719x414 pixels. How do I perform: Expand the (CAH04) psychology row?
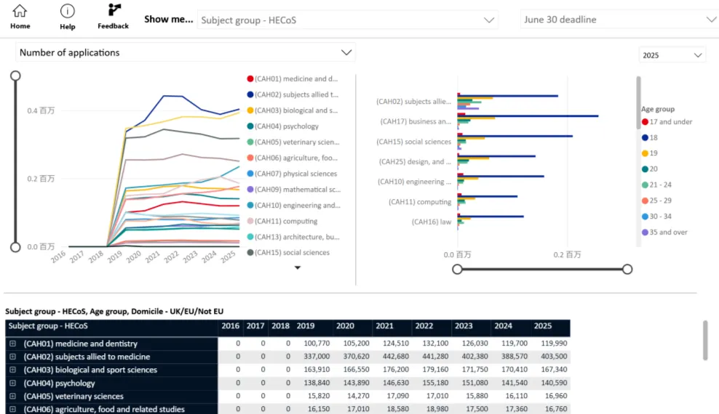(12, 383)
